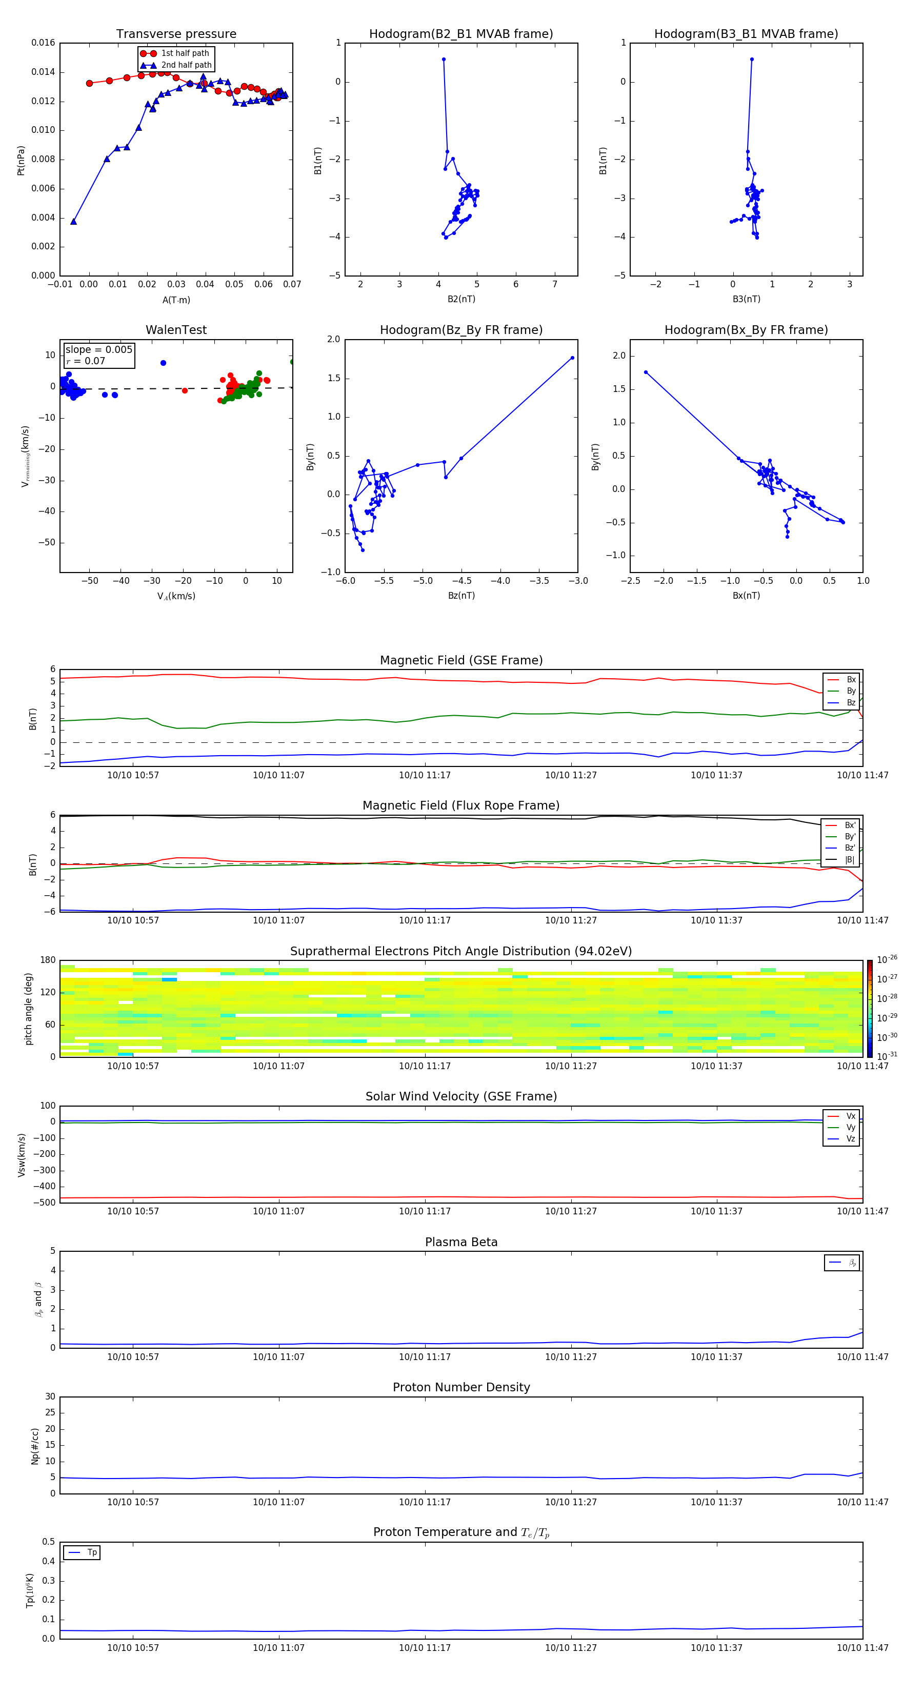The height and width of the screenshot is (1693, 923).
Task: Click the "Solar Wind Velocity (GSE Frame)" title
Action: pos(461,1097)
